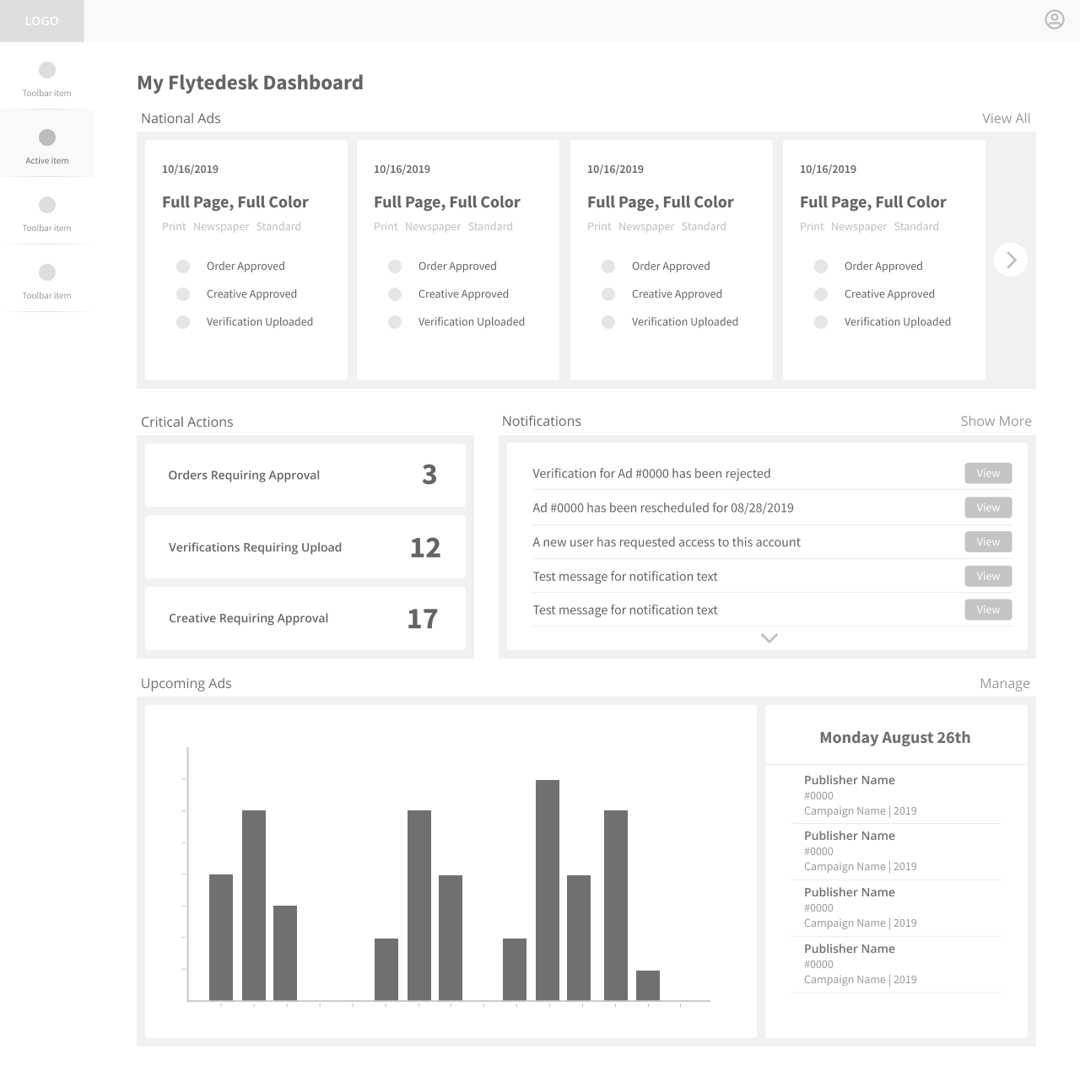Click the tallest bar in the chart
1080x1092 pixels.
click(x=548, y=890)
